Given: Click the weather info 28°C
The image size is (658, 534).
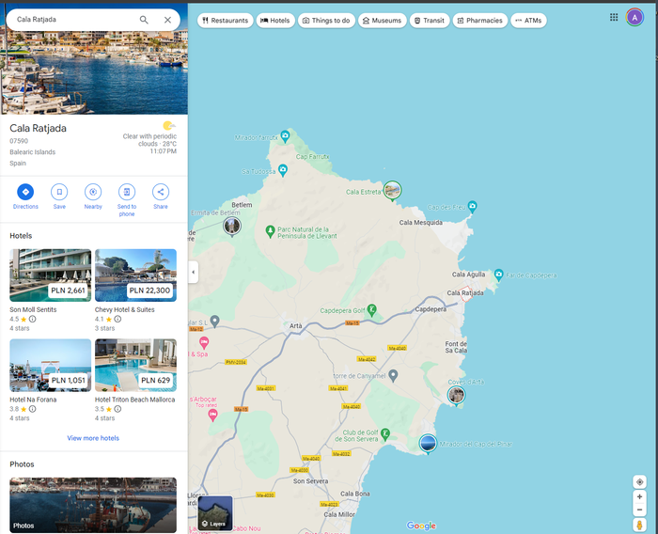Looking at the screenshot, I should click(x=150, y=138).
